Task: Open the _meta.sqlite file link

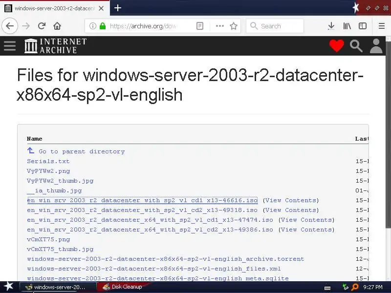Action: pyautogui.click(x=158, y=278)
